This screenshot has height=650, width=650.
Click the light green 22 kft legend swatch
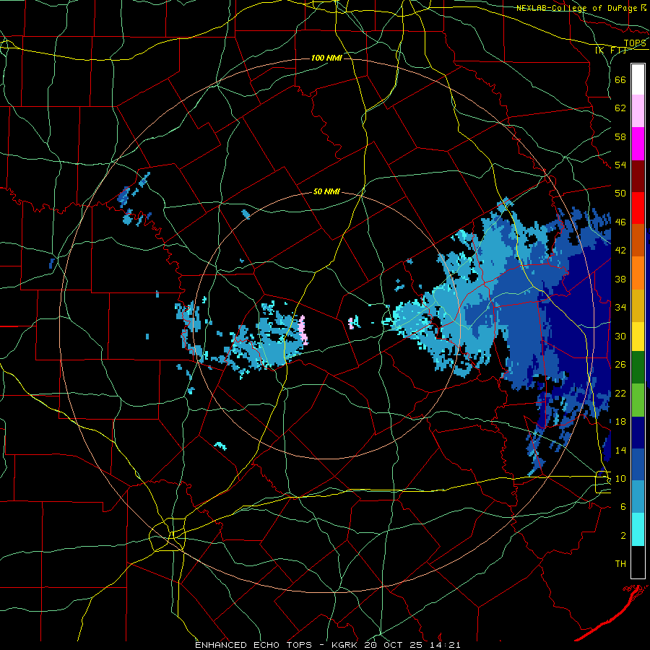(x=638, y=400)
